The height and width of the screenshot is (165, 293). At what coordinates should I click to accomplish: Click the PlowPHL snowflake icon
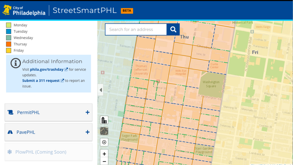pyautogui.click(x=10, y=152)
